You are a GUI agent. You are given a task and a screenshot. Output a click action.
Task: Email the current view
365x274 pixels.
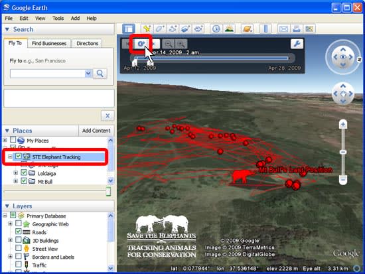(283, 29)
